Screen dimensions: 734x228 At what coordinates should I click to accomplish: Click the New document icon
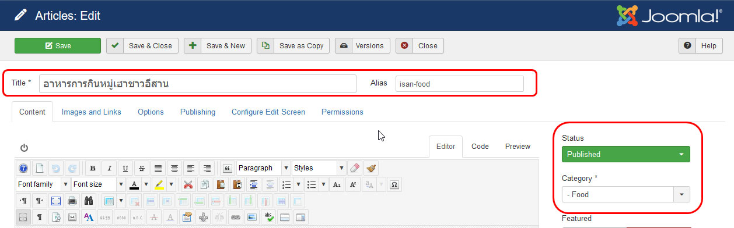point(40,168)
